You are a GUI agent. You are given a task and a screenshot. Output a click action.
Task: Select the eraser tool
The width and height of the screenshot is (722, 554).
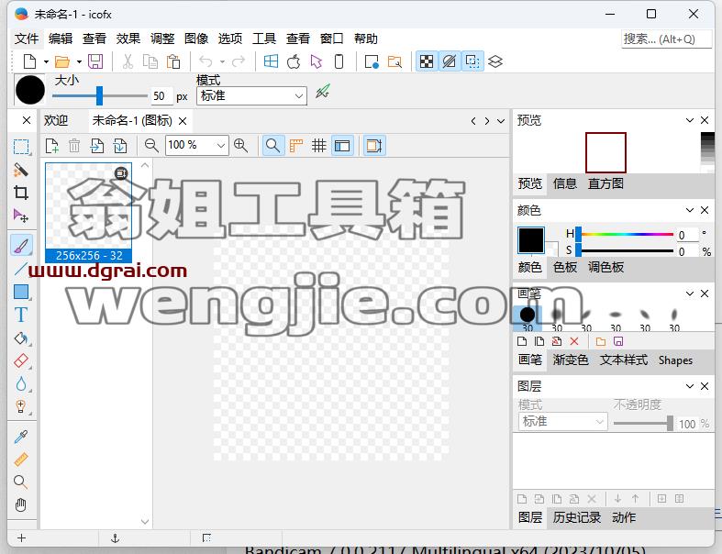pyautogui.click(x=21, y=361)
